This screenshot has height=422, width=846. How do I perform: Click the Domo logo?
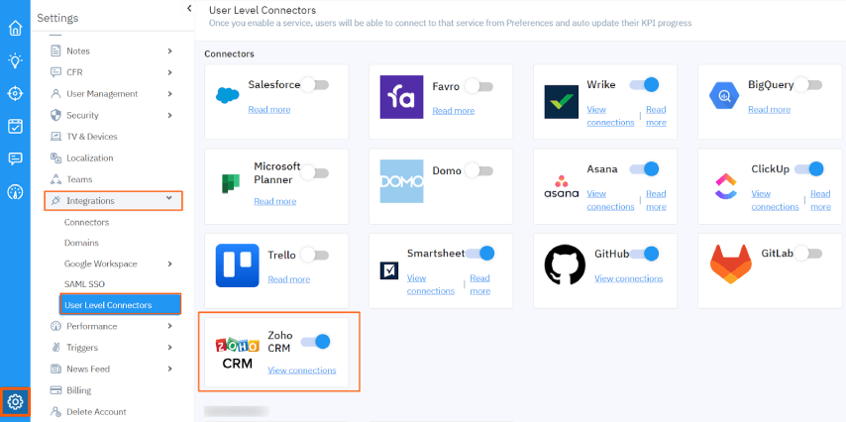click(x=401, y=181)
